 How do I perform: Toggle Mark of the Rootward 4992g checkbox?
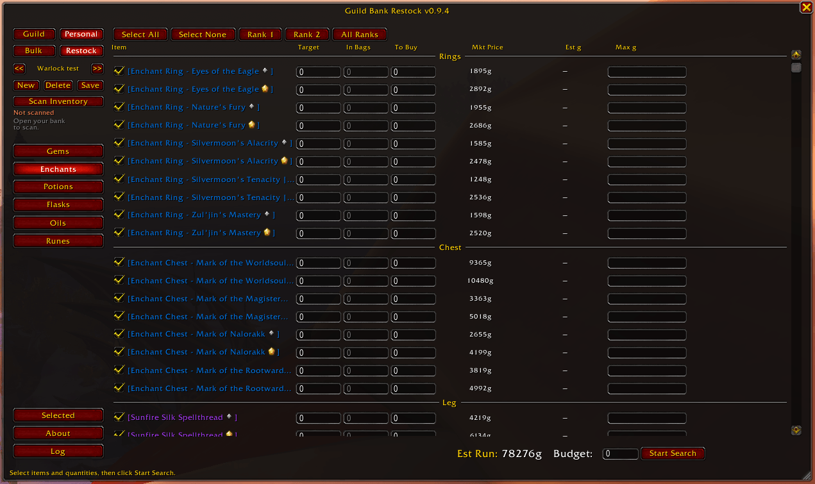[x=119, y=388]
